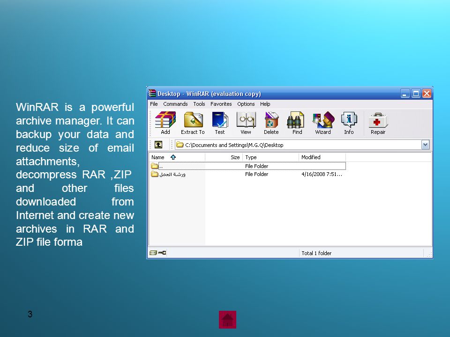Click the key password icon in status bar
The height and width of the screenshot is (337, 450).
162,253
